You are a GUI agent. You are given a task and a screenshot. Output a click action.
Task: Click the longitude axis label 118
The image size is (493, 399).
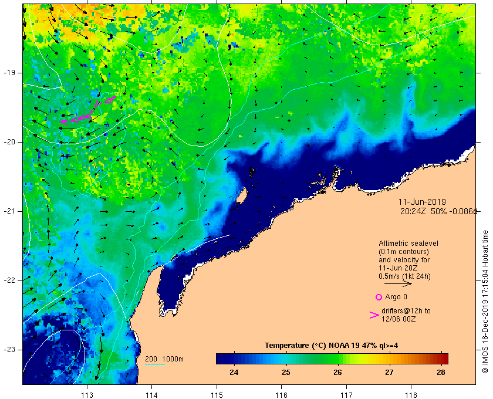pos(411,395)
